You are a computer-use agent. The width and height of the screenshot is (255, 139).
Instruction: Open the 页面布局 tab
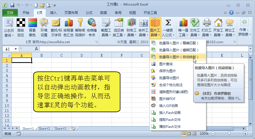[x=71, y=13]
